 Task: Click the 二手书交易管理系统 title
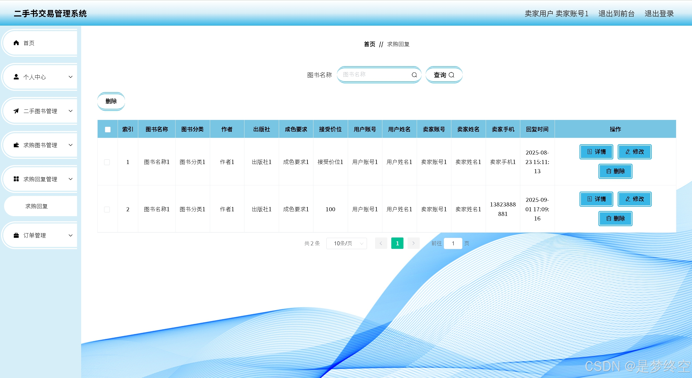[50, 14]
